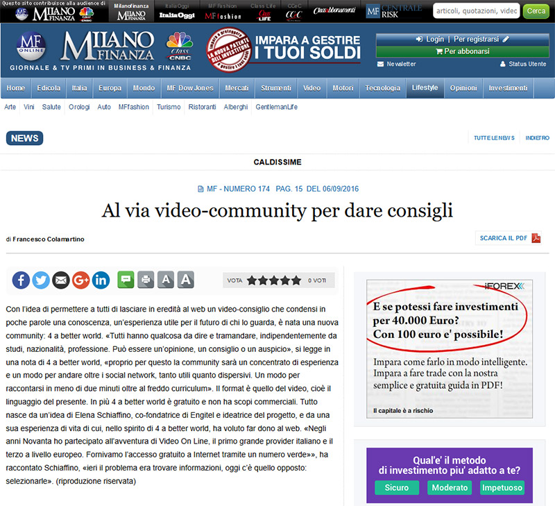Go to MFfashion in the sub-menu
The width and height of the screenshot is (555, 506).
pos(133,107)
